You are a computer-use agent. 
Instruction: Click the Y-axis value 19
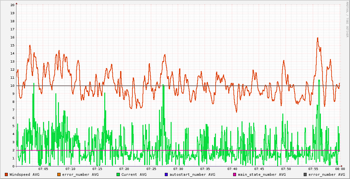(x=13, y=13)
